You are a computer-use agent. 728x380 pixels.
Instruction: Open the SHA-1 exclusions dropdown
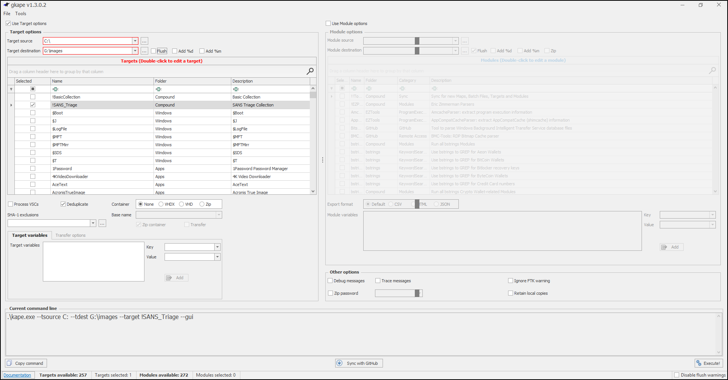93,223
